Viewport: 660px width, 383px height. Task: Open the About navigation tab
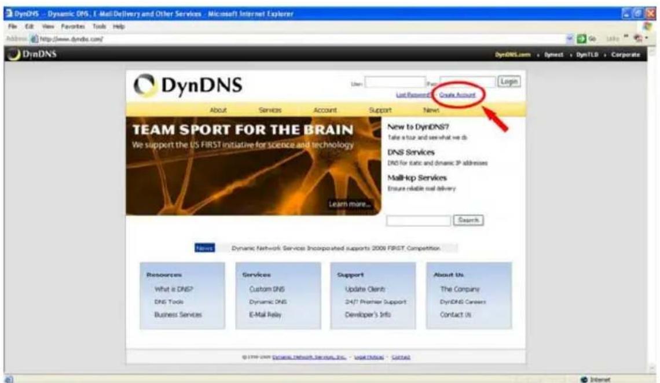[x=218, y=110]
